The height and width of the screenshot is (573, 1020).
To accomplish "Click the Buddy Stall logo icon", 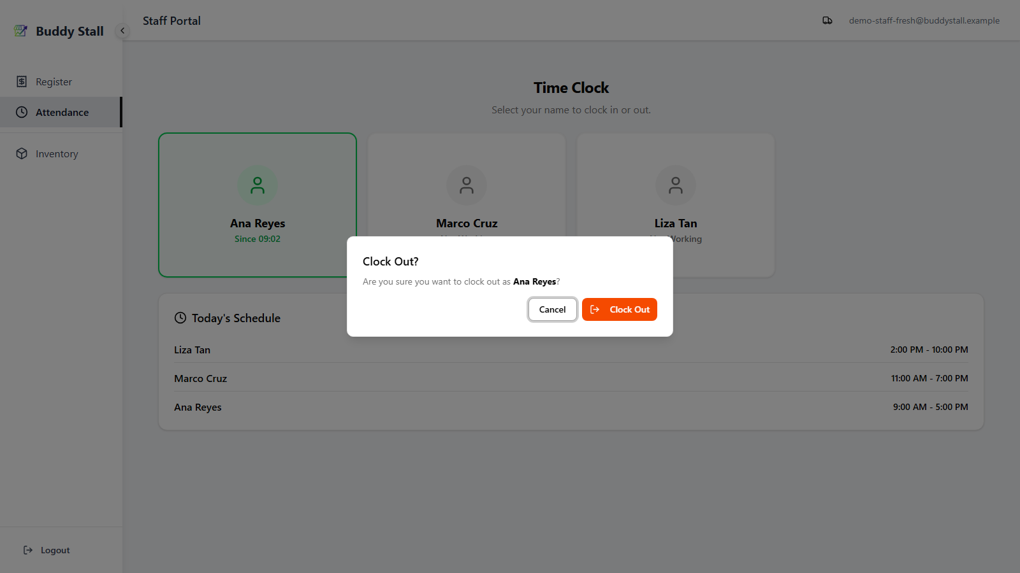I will [21, 31].
